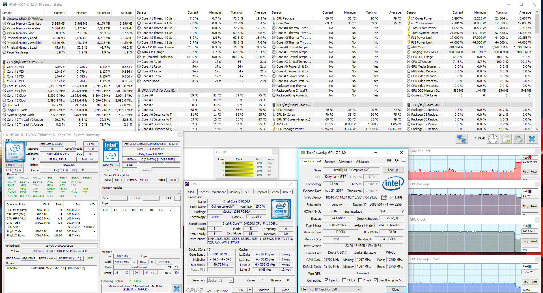Click the red color swatch on Core #0 Clock graph

[530, 157]
